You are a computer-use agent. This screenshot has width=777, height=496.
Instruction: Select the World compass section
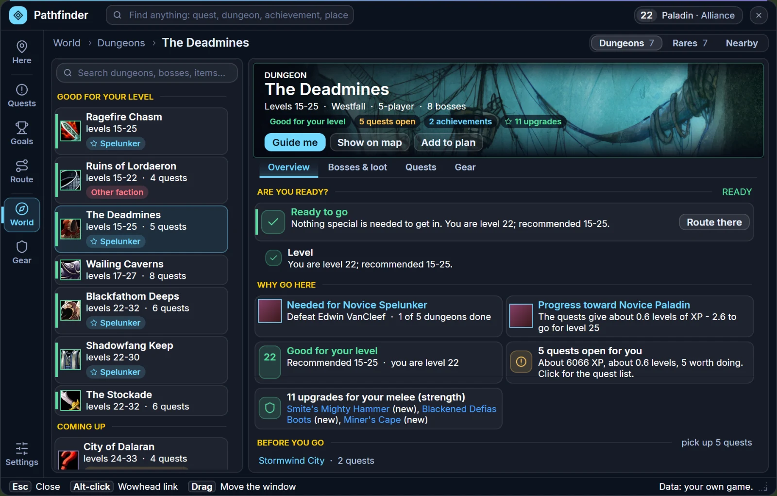(22, 215)
